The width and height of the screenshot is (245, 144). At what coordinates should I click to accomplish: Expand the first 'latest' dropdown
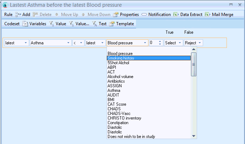click(26, 43)
